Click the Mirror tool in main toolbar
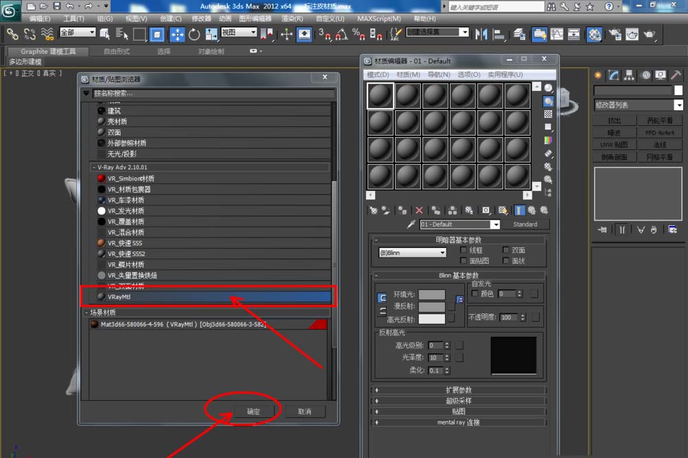 point(482,34)
